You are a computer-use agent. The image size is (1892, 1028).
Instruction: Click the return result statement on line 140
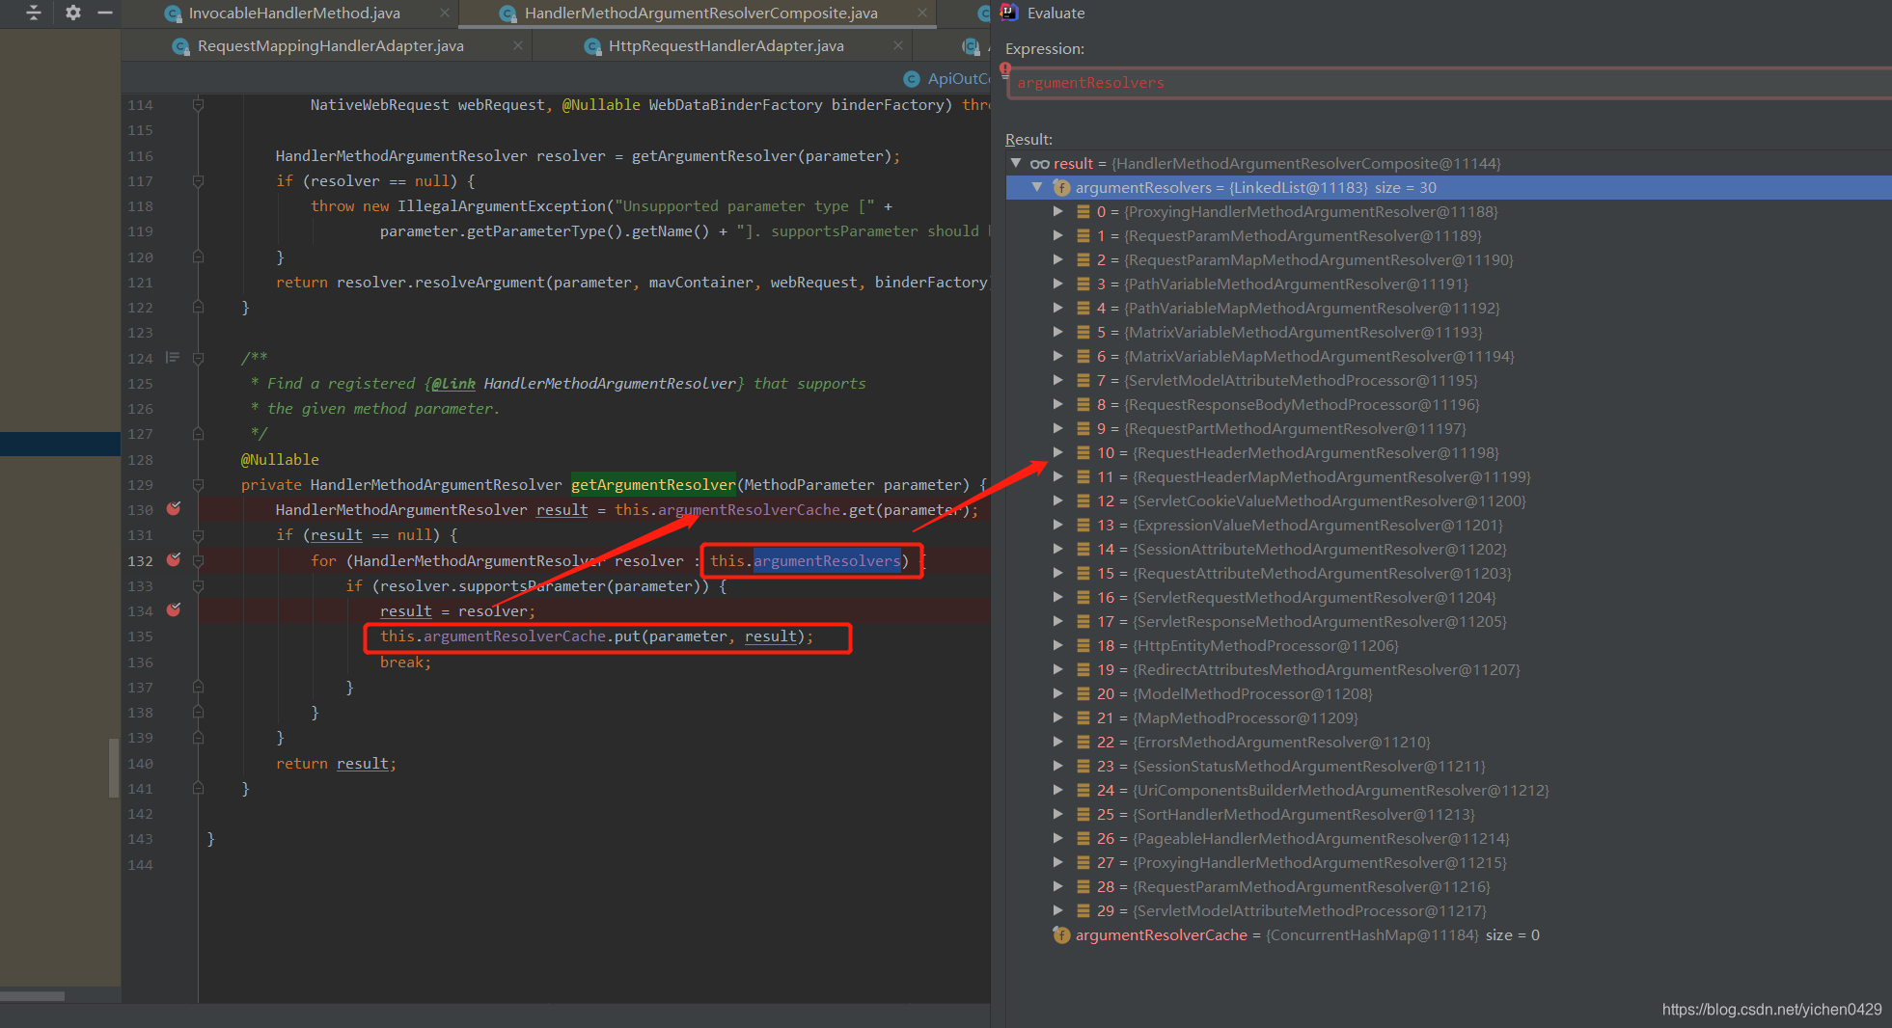click(335, 763)
